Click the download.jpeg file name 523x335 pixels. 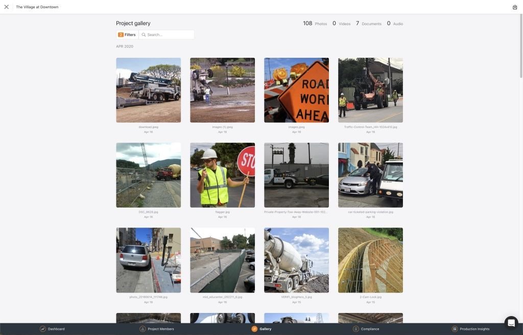[149, 127]
